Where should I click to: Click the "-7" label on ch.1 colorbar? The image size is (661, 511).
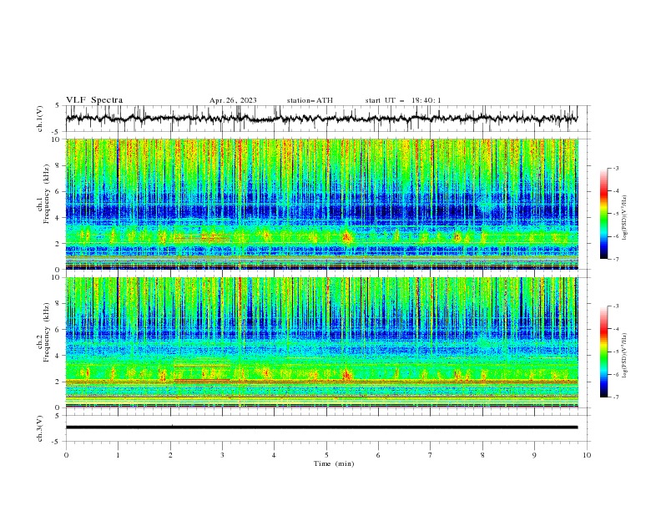(615, 259)
